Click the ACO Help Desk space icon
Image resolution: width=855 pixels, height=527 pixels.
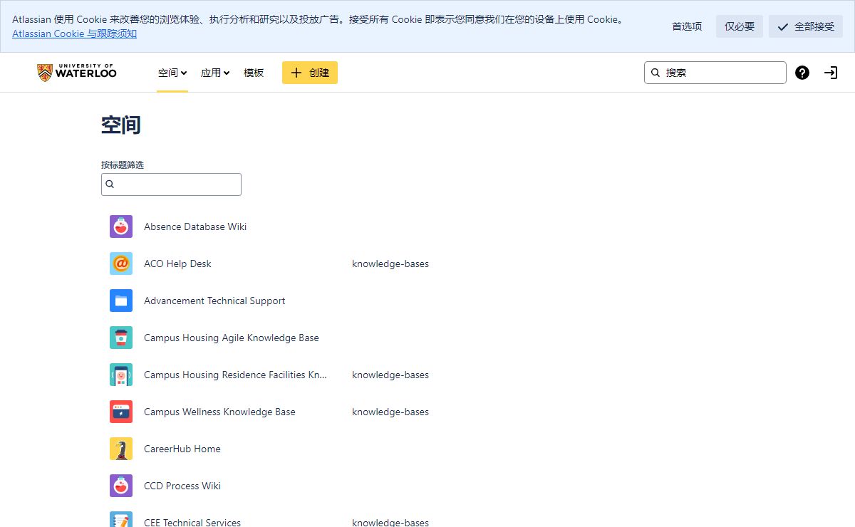(121, 263)
